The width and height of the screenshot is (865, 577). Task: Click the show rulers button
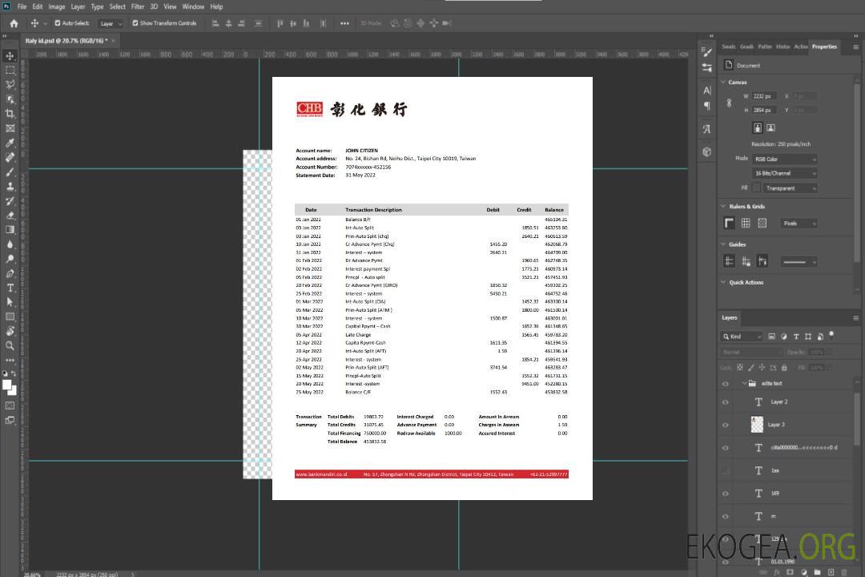pos(730,224)
